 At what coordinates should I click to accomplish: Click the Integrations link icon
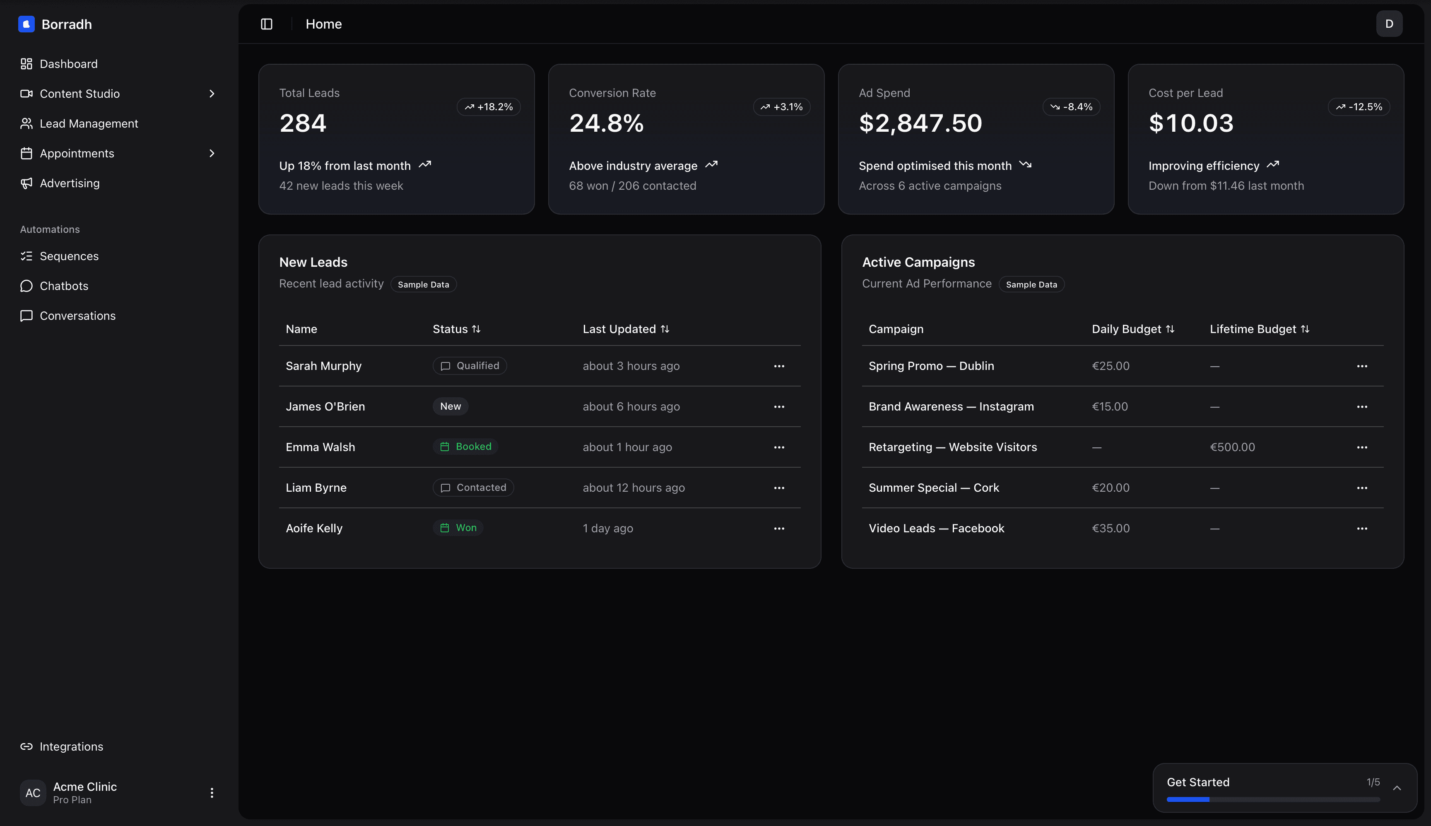click(x=26, y=746)
